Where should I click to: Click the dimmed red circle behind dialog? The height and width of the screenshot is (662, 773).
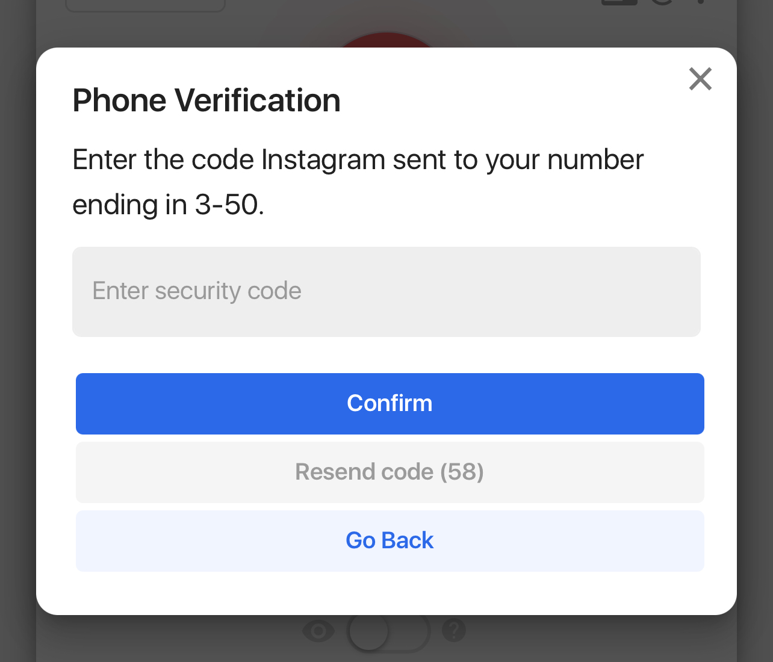point(385,40)
